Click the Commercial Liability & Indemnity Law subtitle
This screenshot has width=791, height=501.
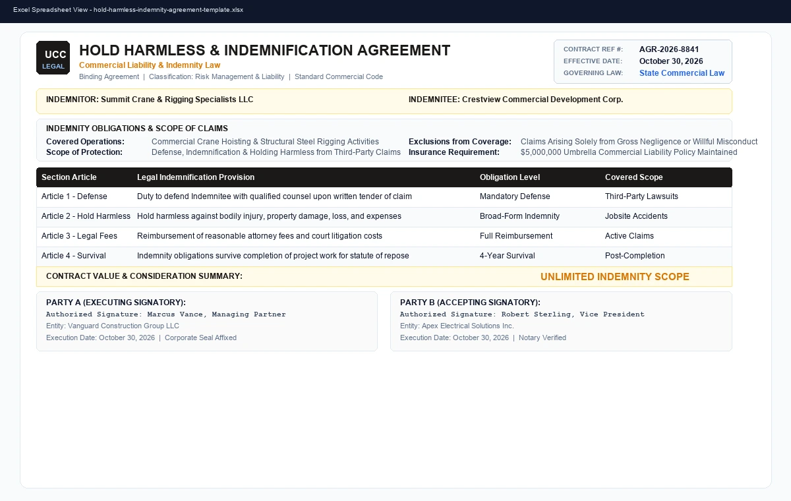(x=150, y=65)
